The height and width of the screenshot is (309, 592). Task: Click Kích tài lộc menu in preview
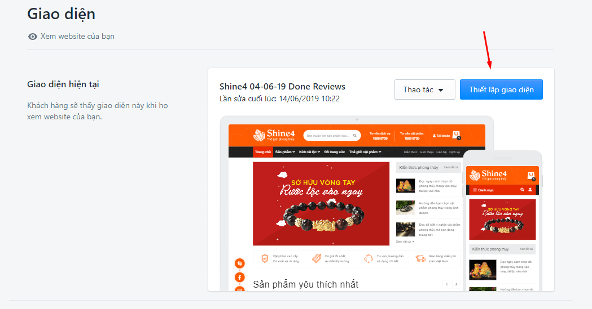[310, 152]
